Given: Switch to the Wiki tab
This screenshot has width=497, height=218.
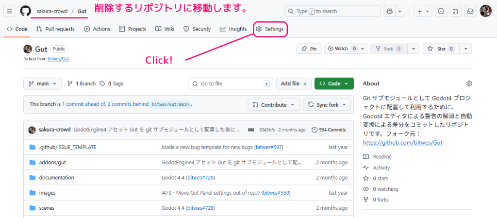Looking at the screenshot, I should (165, 29).
